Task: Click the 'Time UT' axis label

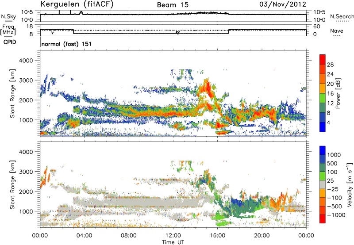Action: click(x=173, y=242)
